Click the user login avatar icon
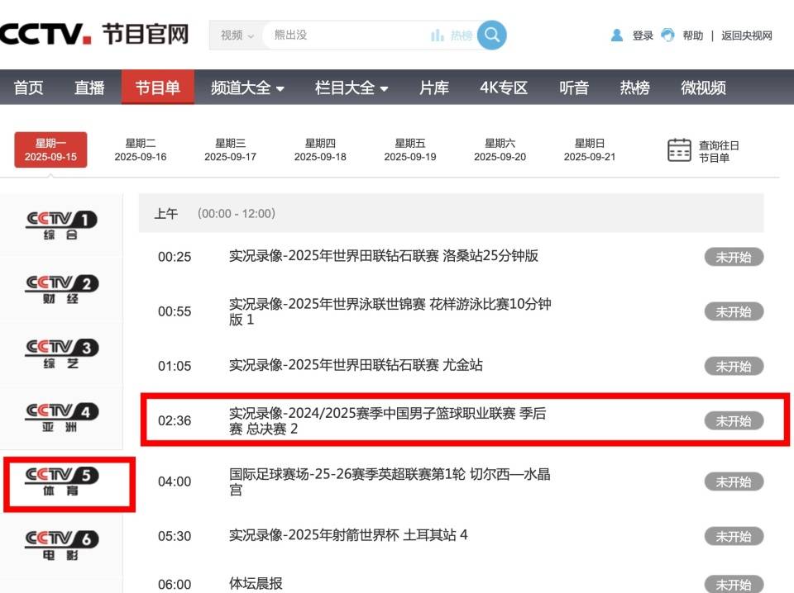794x593 pixels. coord(617,36)
